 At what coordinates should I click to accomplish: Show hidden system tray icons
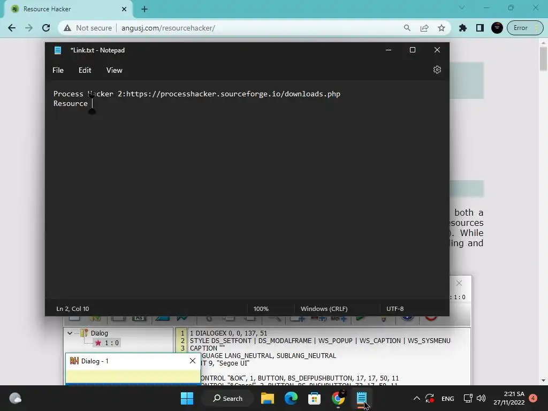[416, 398]
